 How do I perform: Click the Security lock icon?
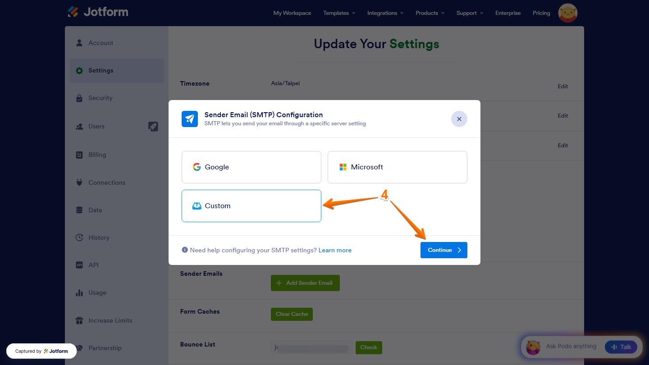[x=79, y=98]
